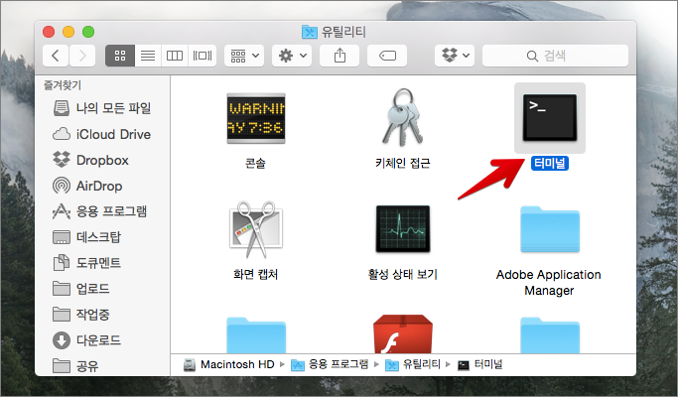
Task: Go back with the back arrow button
Action: [56, 56]
